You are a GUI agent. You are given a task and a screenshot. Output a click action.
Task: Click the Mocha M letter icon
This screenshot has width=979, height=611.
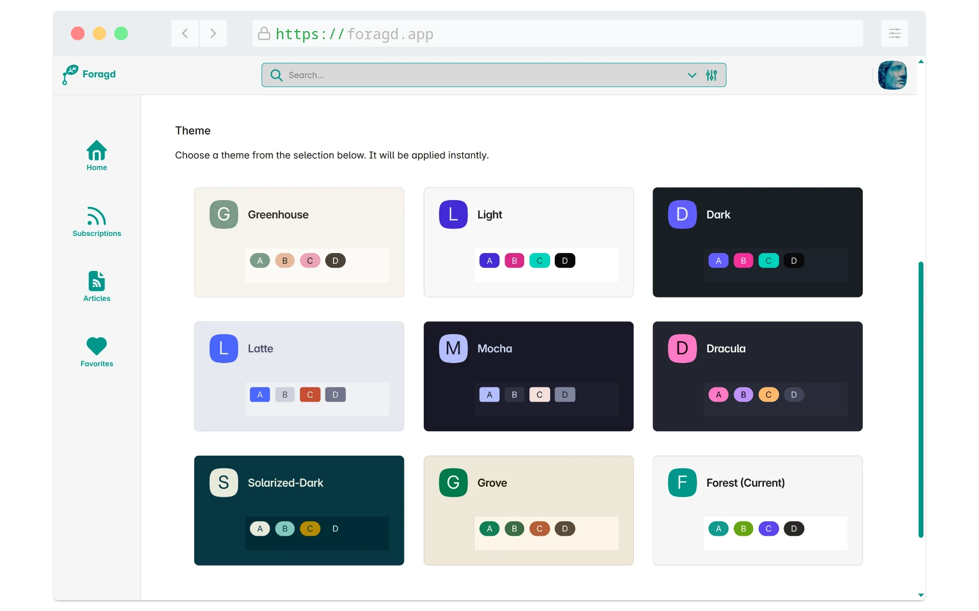click(453, 348)
